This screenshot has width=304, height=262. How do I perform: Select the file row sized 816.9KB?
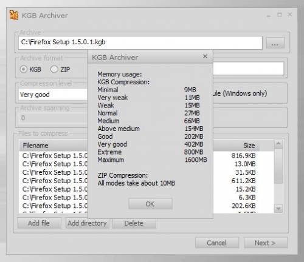pos(146,156)
